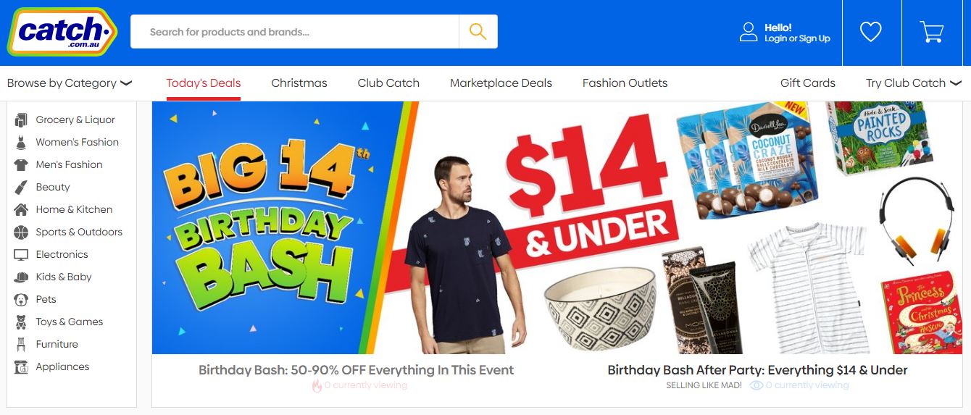Screen dimensions: 971x415
Task: Expand the Try Club Catch dropdown
Action: (912, 83)
